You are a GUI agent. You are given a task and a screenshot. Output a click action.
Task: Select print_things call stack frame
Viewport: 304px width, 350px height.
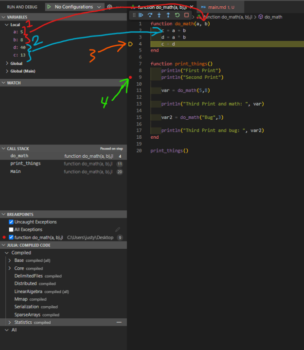pos(63,164)
